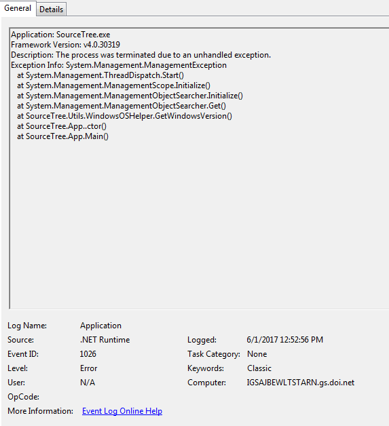Viewport: 389px width, 426px height.
Task: Click the 'SourceTree.App.Main()' stack line
Action: pos(62,136)
